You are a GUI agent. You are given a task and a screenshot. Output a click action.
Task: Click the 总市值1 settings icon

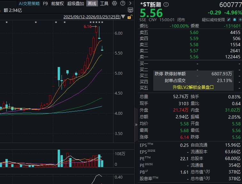(208, 171)
